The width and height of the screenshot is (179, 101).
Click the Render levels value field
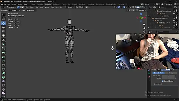click(x=168, y=78)
